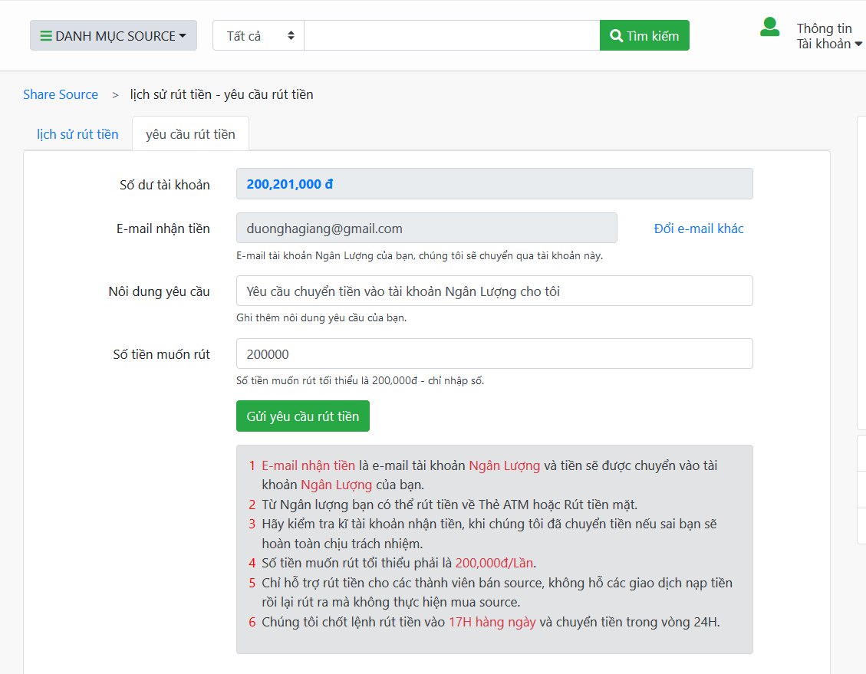Click the Tìm kiếm search button
The image size is (866, 674).
[x=644, y=35]
